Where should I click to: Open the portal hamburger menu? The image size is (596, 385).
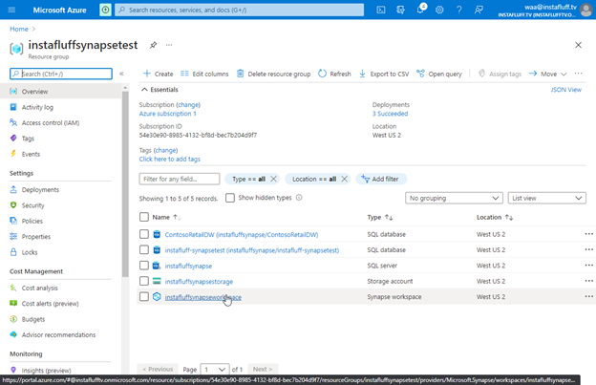coord(11,10)
